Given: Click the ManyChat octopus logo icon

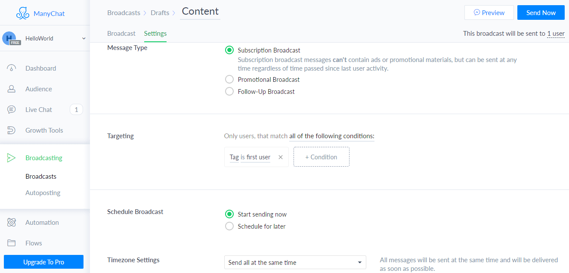Looking at the screenshot, I should [23, 13].
